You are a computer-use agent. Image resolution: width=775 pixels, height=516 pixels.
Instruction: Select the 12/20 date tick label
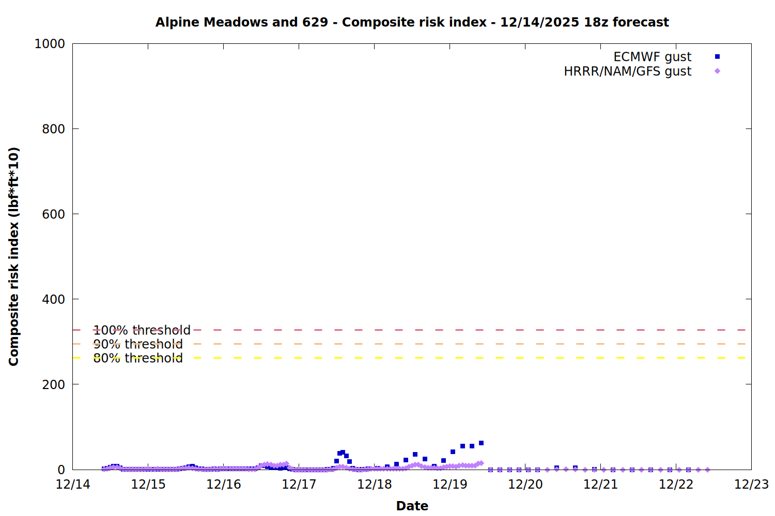click(525, 485)
